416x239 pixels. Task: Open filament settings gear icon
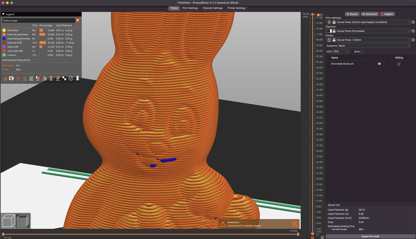(x=413, y=31)
